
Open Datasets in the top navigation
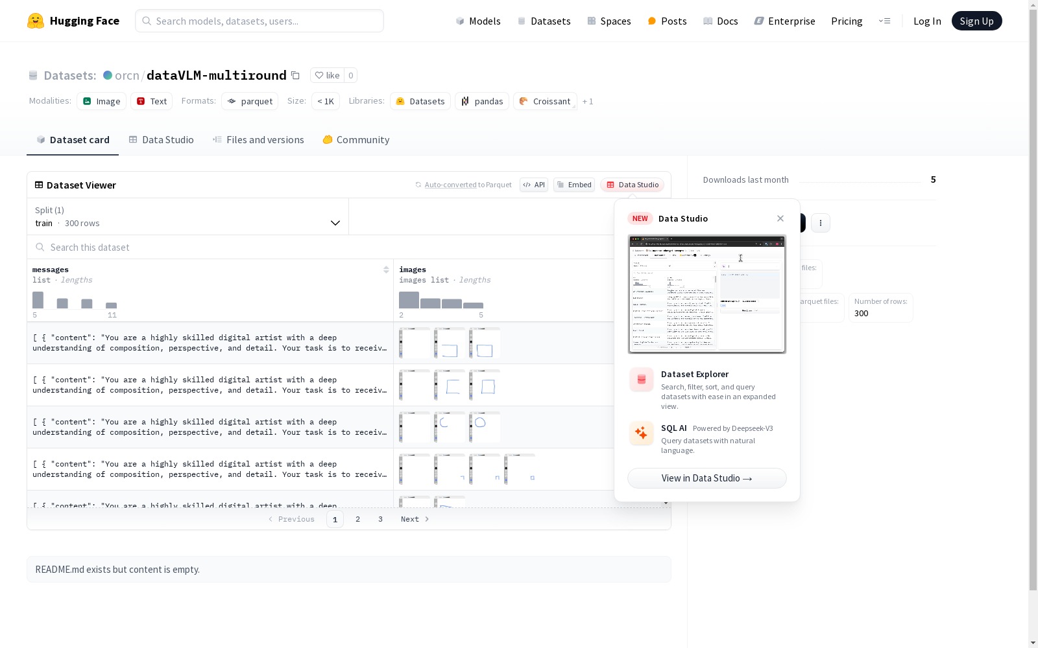pos(544,21)
